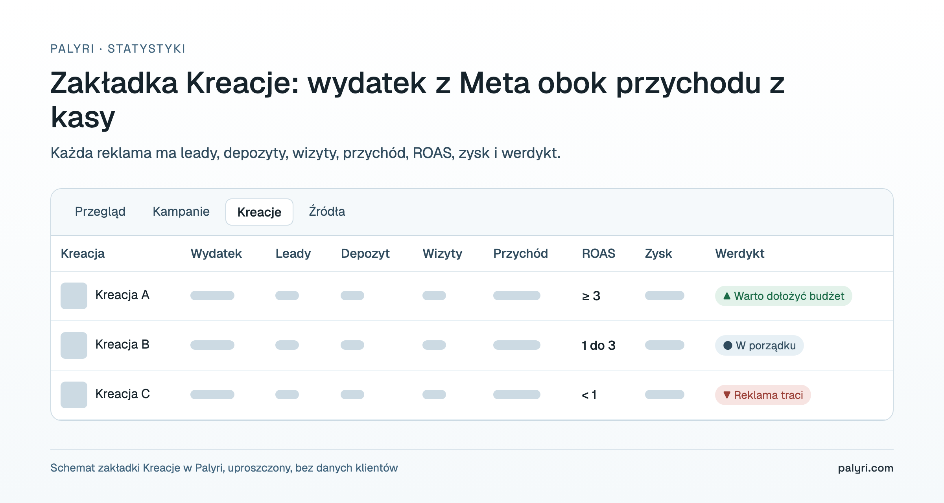Click the Reklama traci verdict badge

(763, 395)
